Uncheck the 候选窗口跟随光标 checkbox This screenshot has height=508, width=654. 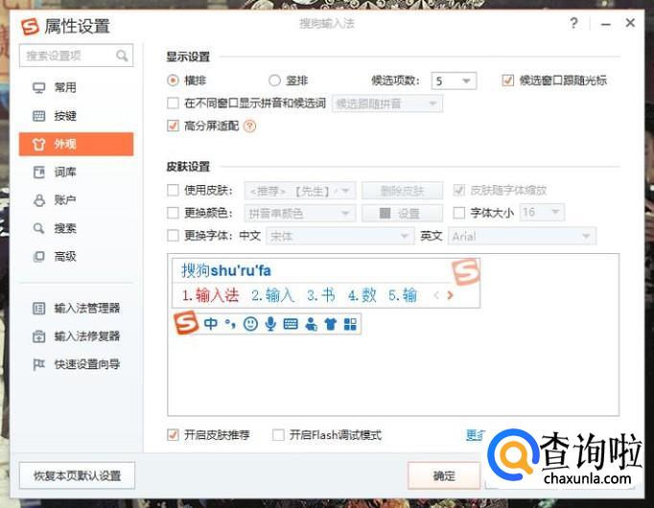pyautogui.click(x=508, y=81)
